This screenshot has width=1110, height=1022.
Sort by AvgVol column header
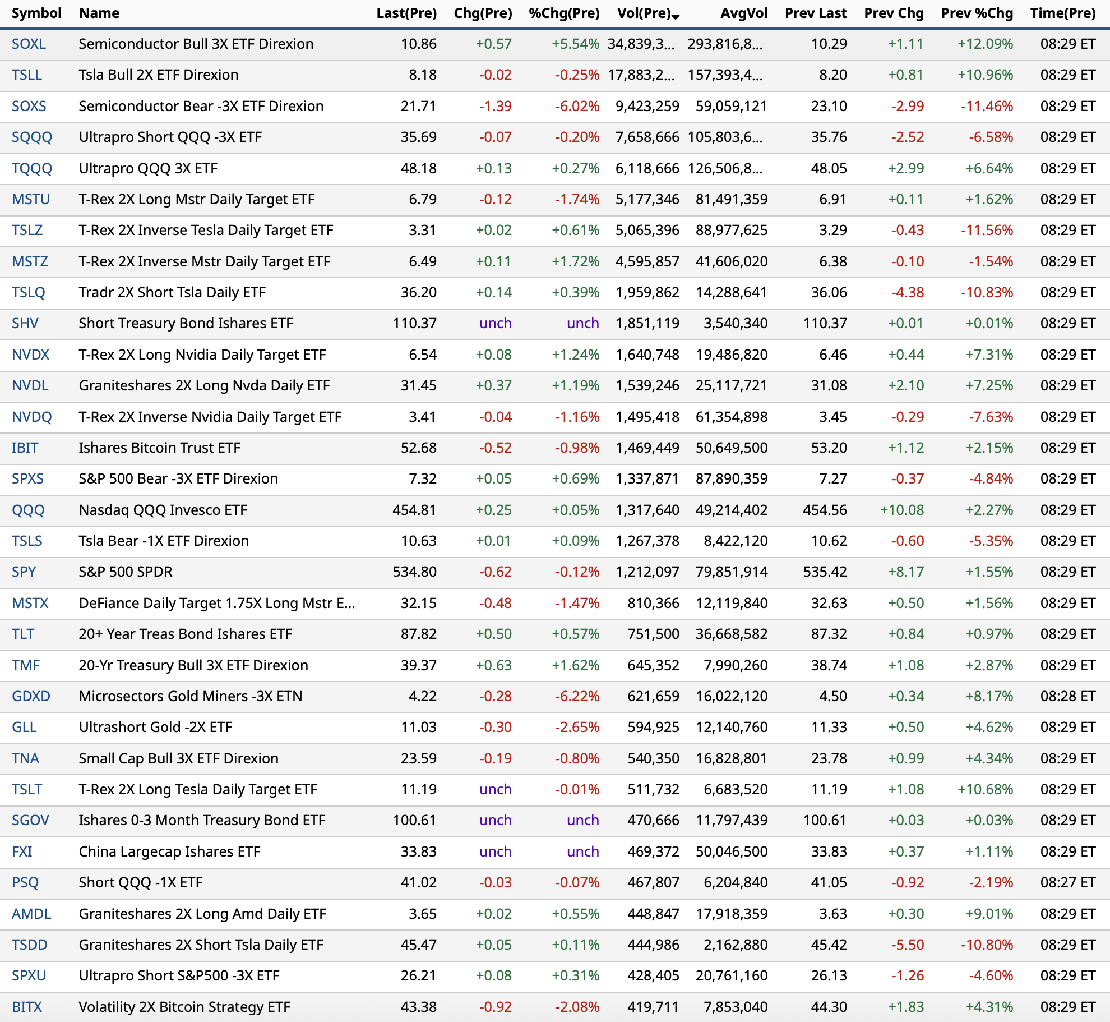[743, 13]
